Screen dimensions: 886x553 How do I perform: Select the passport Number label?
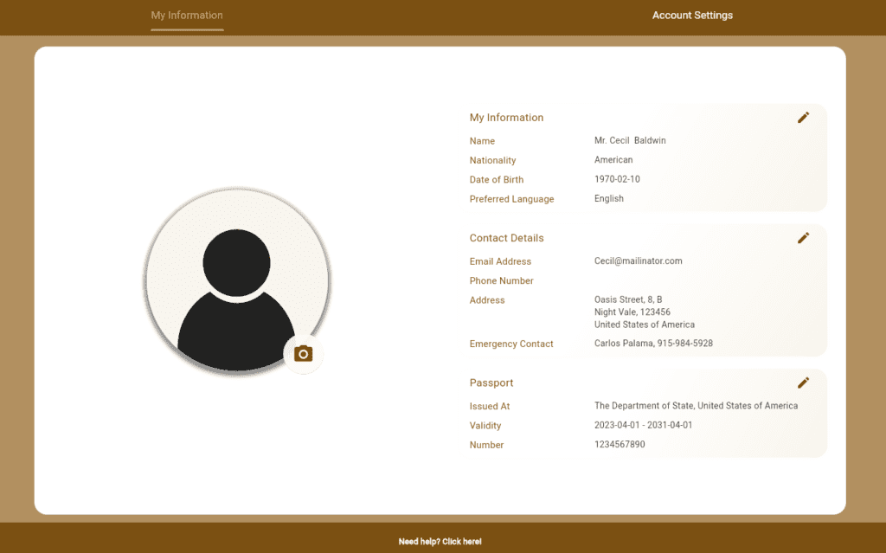click(486, 445)
